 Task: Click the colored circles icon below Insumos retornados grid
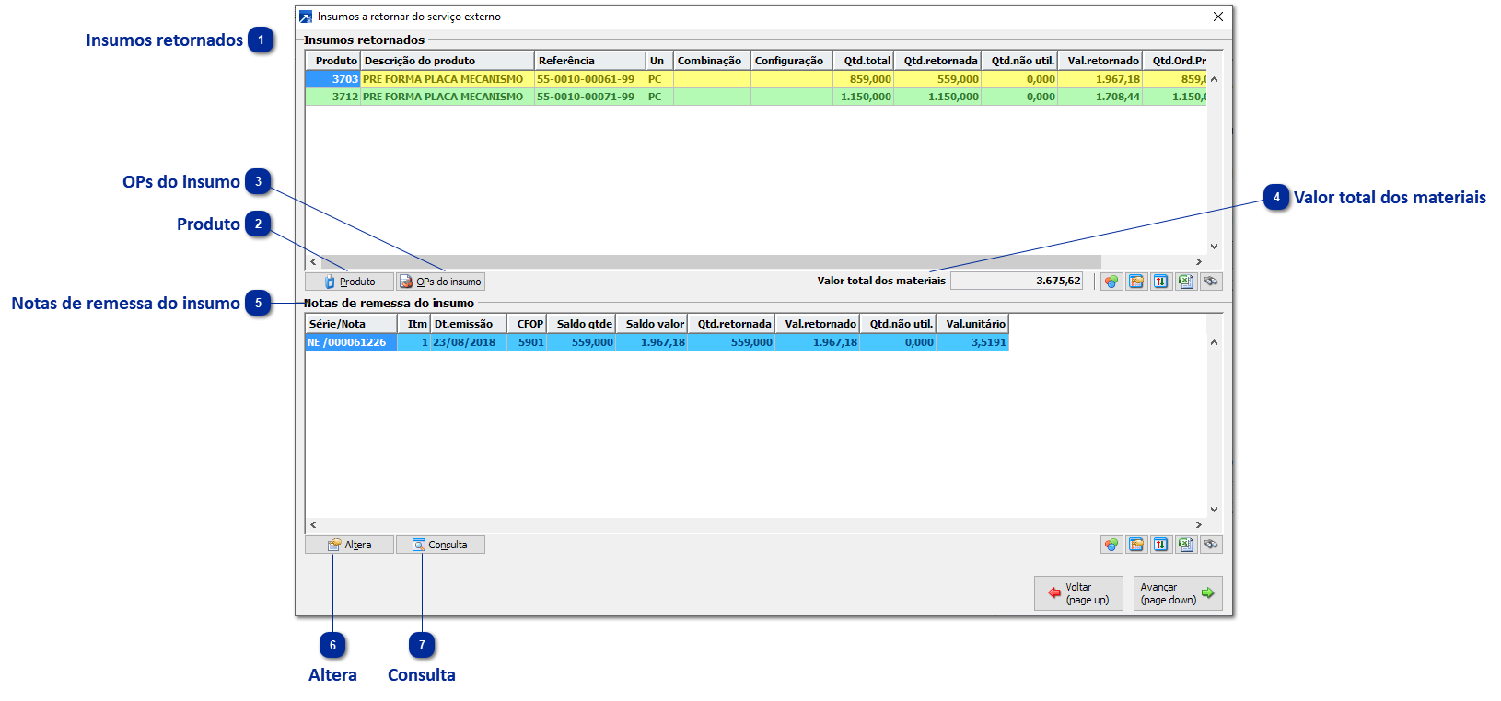click(1111, 282)
